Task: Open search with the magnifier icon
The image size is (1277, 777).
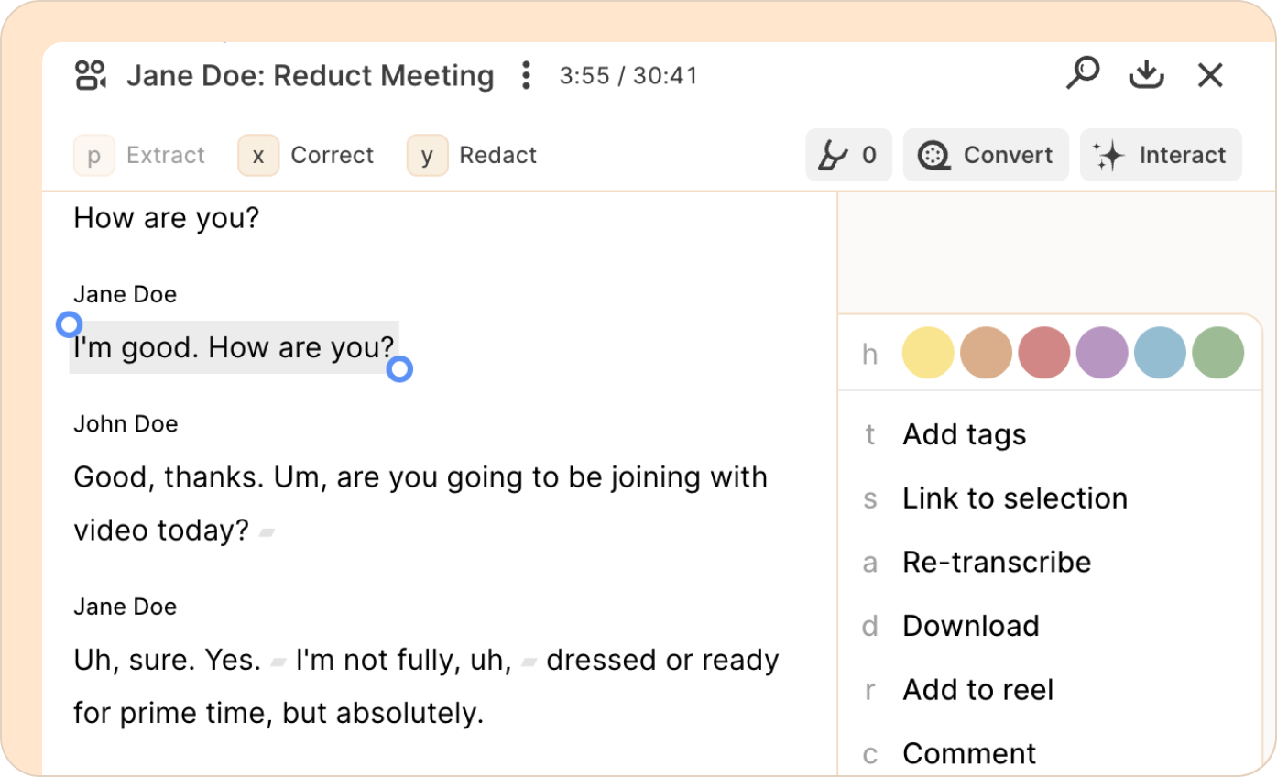Action: coord(1083,74)
